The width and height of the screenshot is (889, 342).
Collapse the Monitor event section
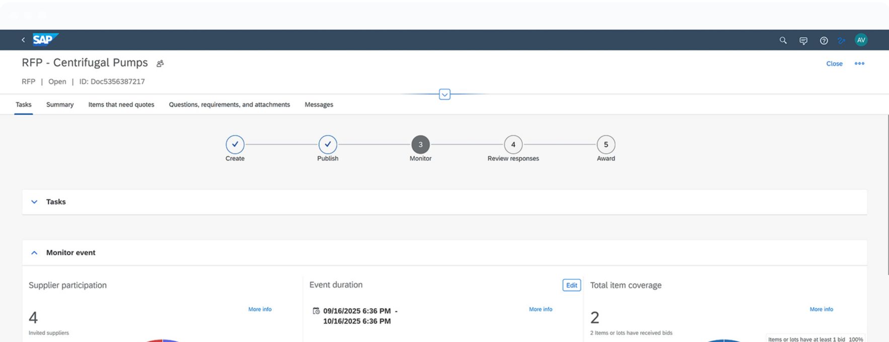(34, 252)
